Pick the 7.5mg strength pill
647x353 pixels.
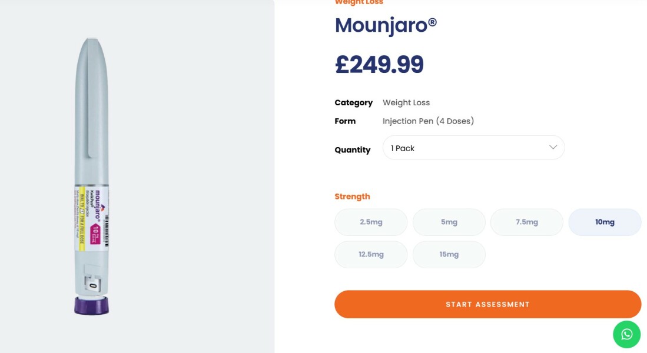[526, 222]
